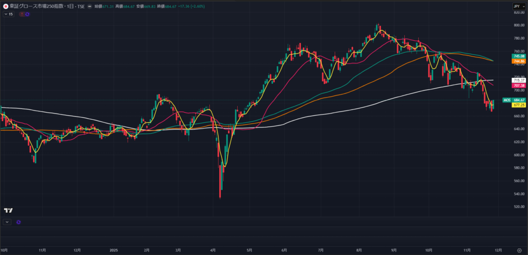Click the red exclamation warning indicator icon

tap(22, 14)
